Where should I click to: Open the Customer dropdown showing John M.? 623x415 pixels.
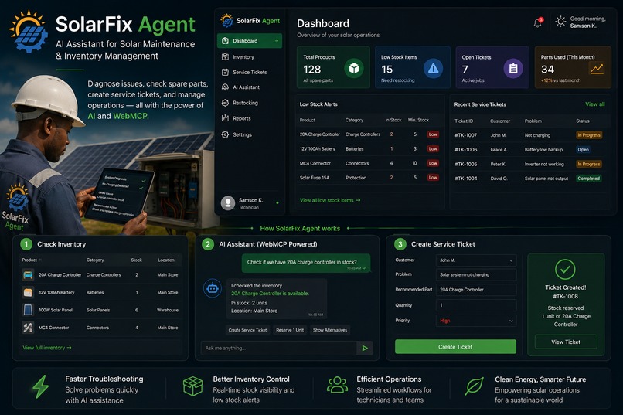coord(476,260)
